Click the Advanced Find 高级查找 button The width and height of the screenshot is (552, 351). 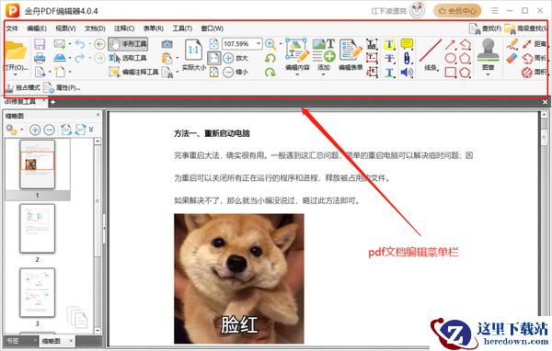coord(526,28)
